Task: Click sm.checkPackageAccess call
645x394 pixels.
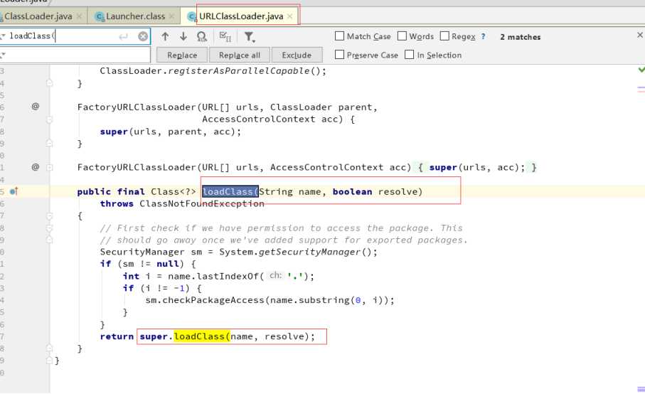Action: (204, 300)
